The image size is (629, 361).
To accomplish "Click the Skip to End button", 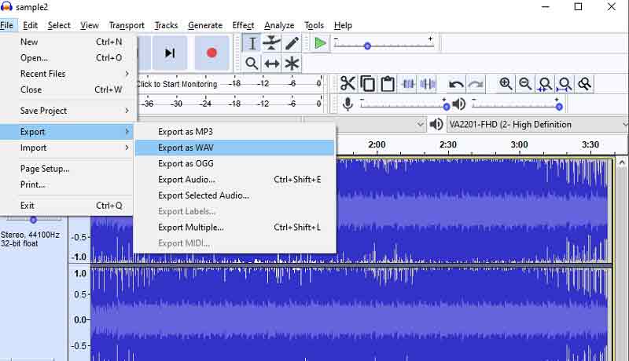I will tap(170, 53).
